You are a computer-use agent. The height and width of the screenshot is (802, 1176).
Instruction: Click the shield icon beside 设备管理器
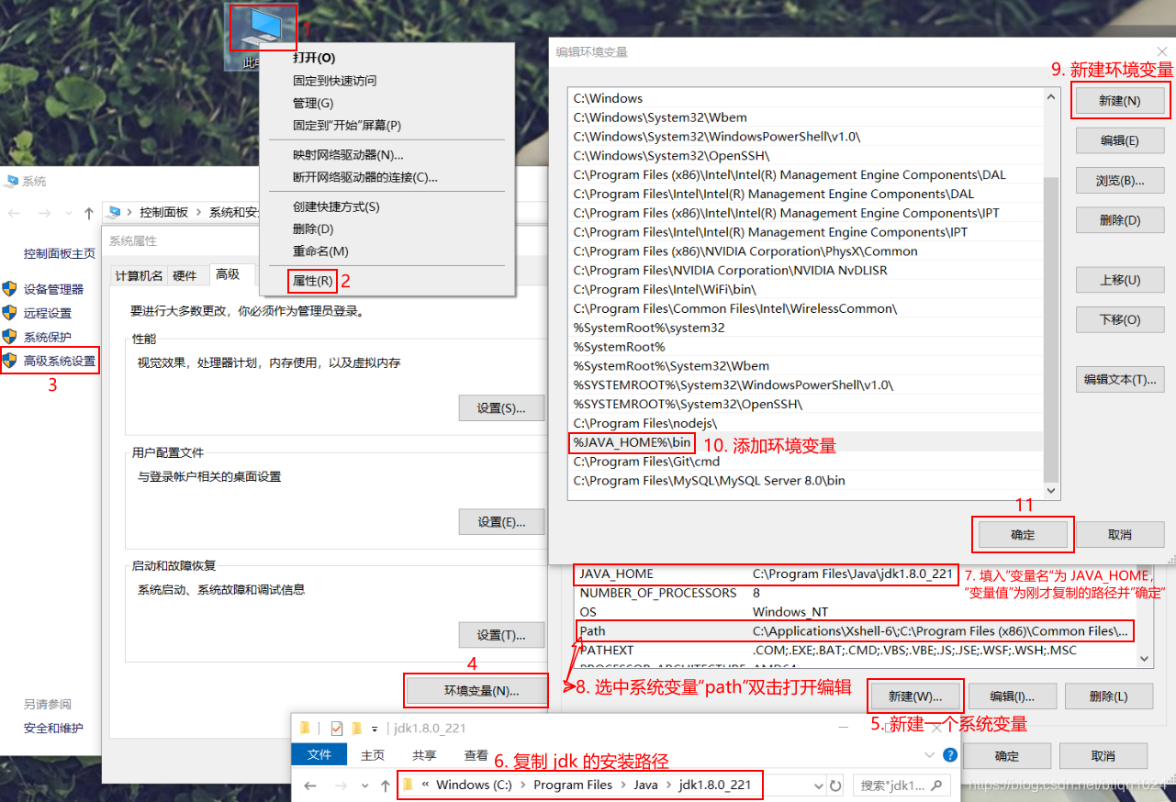(x=10, y=289)
